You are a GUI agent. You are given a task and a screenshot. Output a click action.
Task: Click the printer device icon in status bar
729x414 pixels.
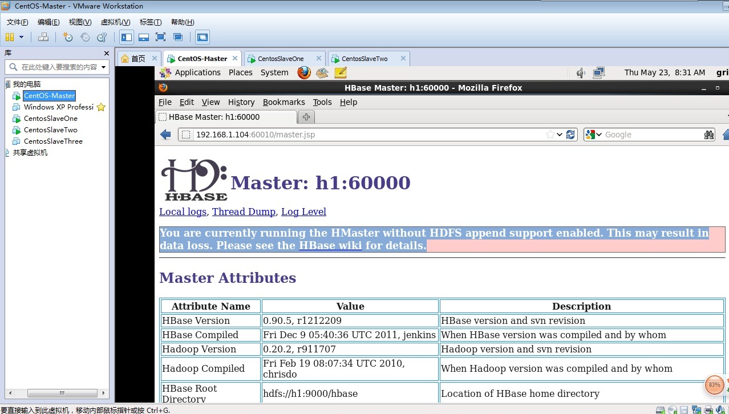(709, 409)
